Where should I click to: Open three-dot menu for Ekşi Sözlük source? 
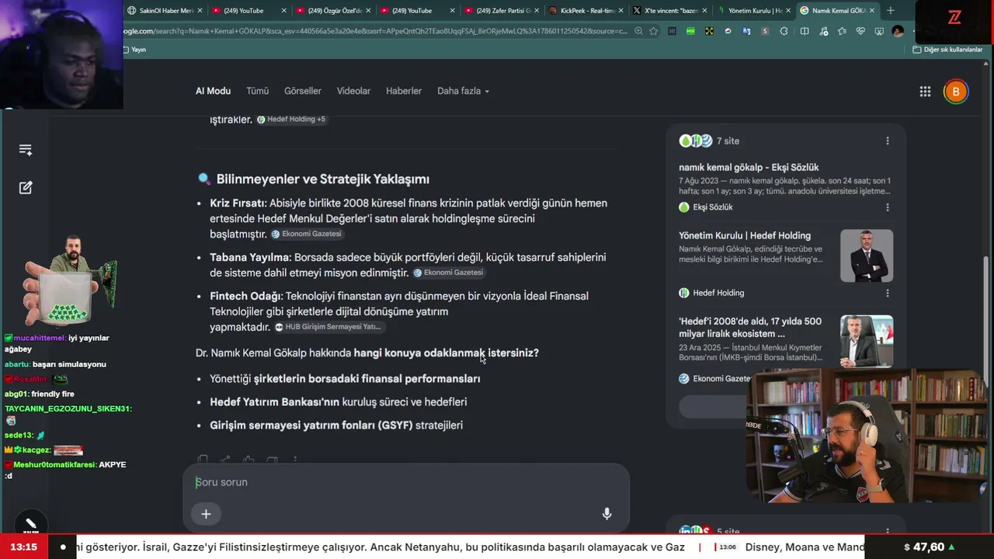(x=888, y=207)
